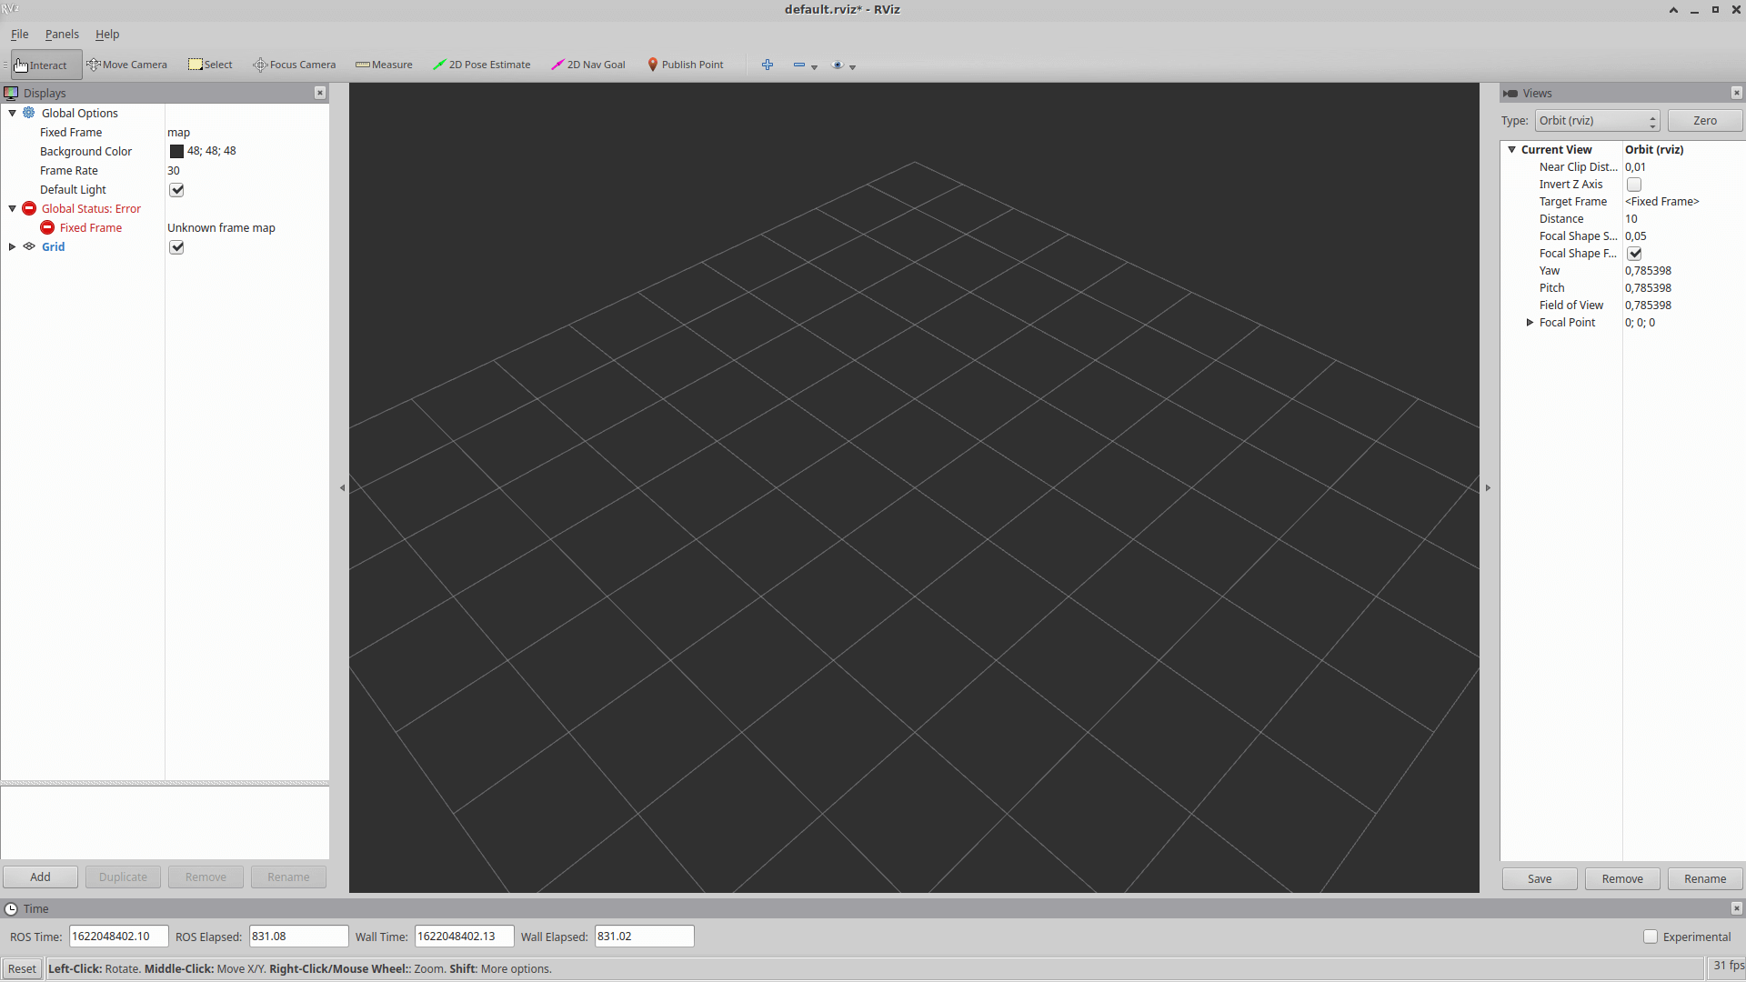Expand the Global Options tree item

click(12, 112)
